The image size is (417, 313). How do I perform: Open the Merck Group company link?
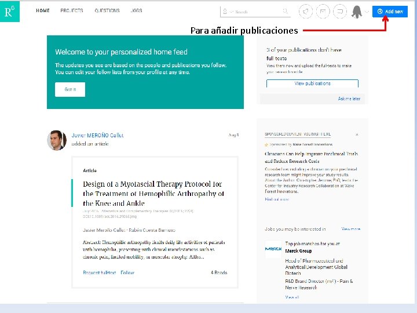pyautogui.click(x=298, y=251)
